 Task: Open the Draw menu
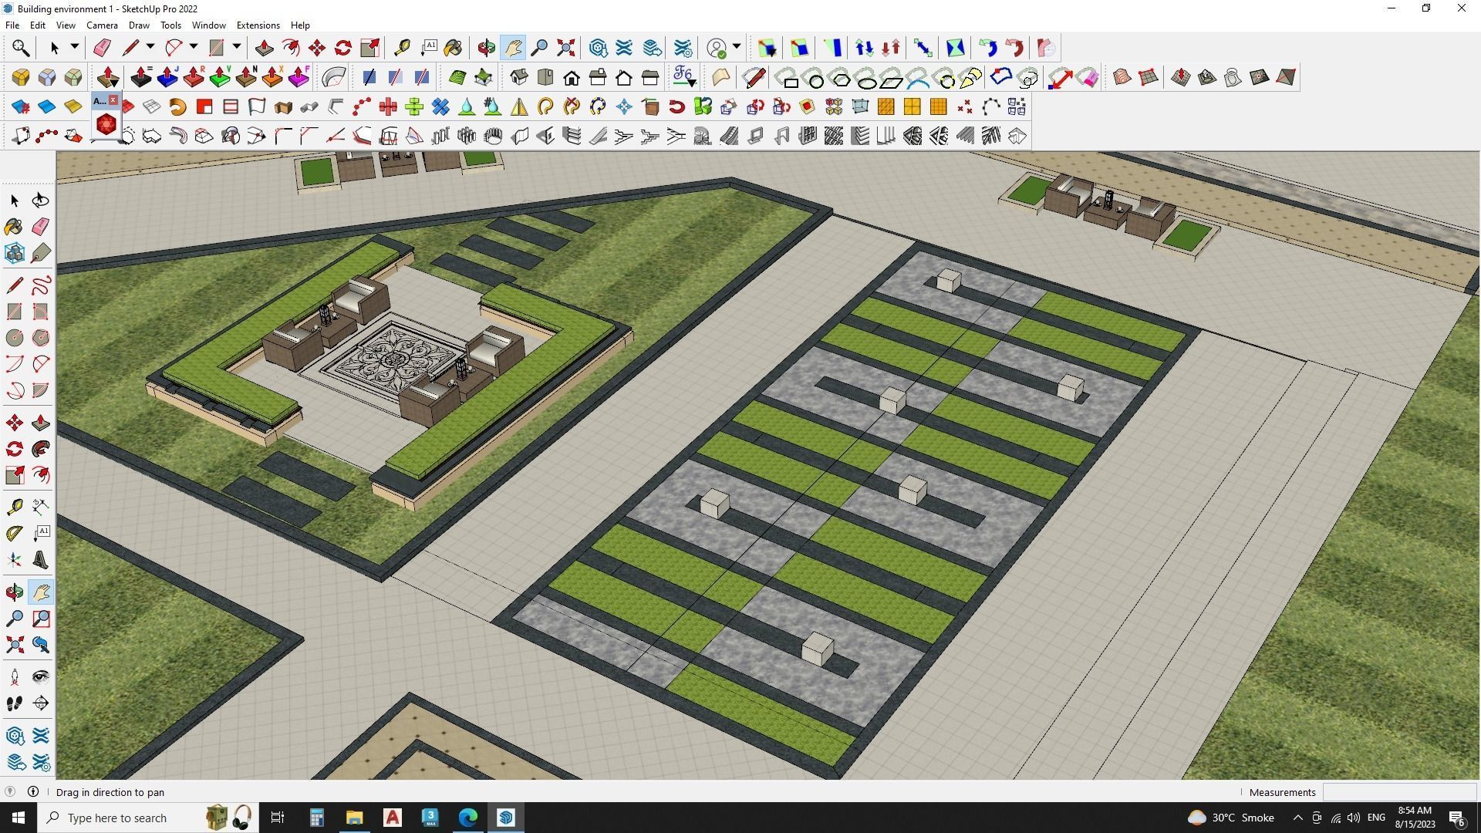(139, 25)
